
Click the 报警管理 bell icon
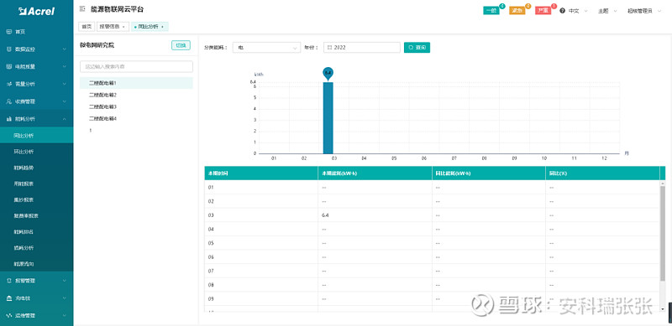[x=9, y=281]
